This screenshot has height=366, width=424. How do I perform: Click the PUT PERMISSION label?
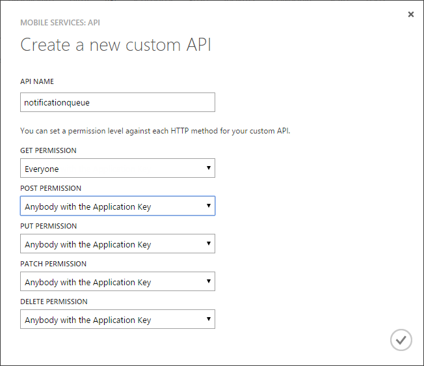pyautogui.click(x=48, y=226)
